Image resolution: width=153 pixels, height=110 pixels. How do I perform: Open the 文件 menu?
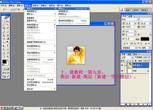(x=4, y=5)
